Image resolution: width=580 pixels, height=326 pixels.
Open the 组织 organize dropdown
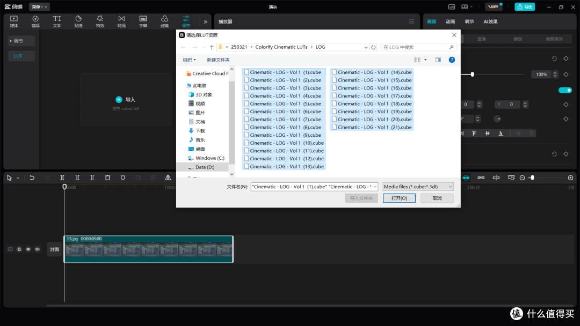(x=189, y=60)
